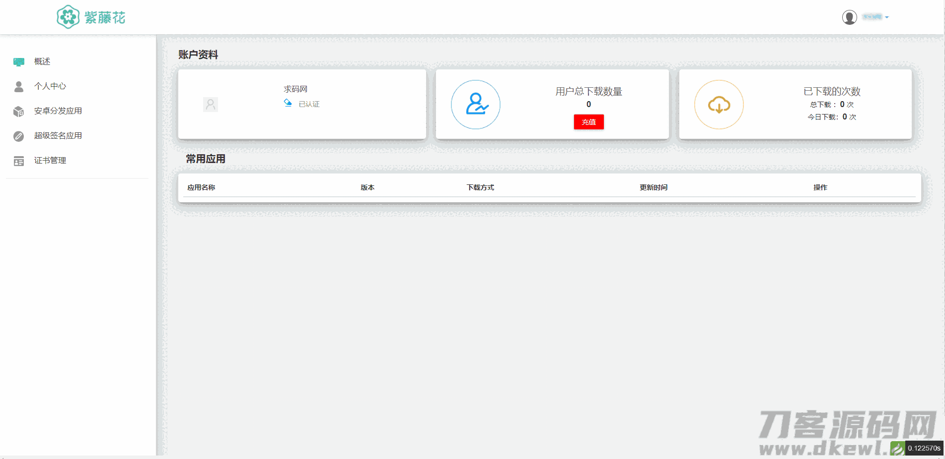
Task: Click the 版本 column header
Action: [x=367, y=187]
